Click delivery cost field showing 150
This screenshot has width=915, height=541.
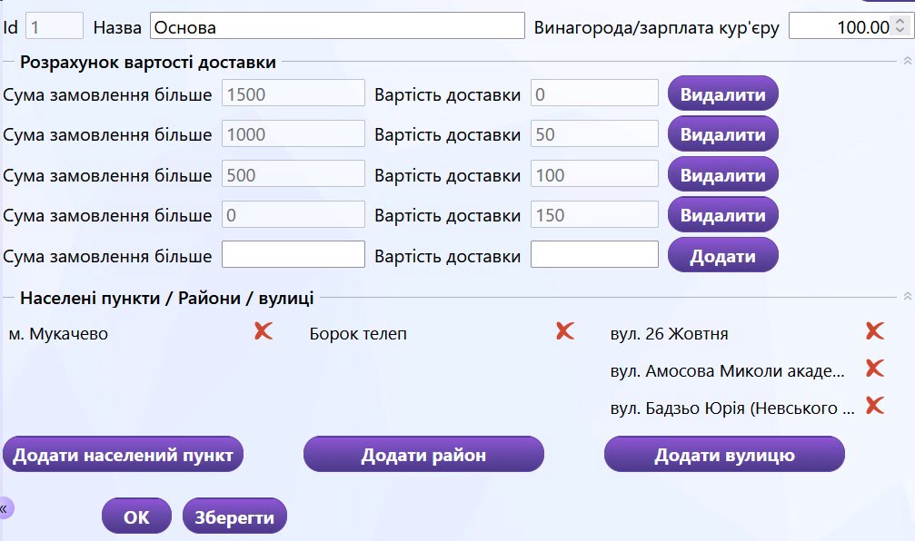point(594,214)
